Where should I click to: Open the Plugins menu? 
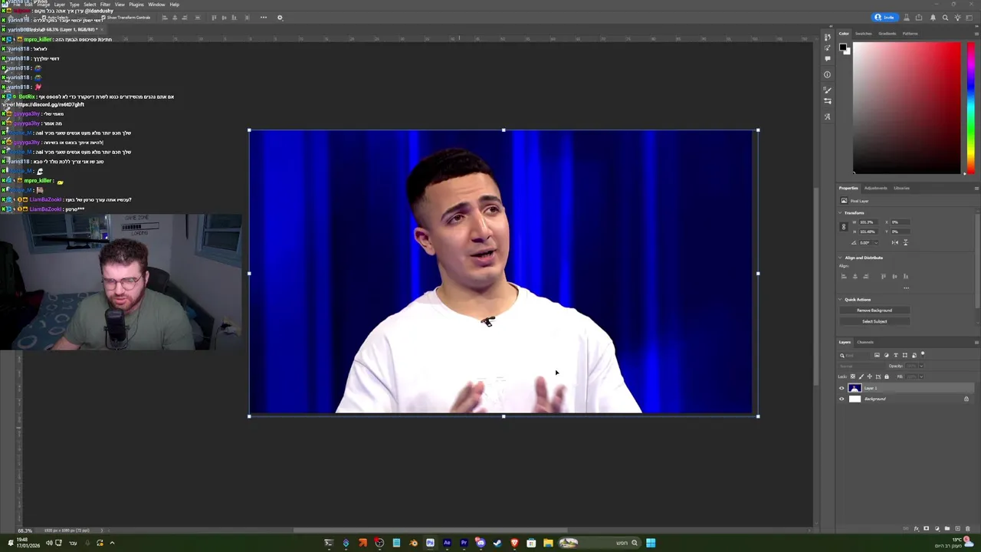click(136, 5)
